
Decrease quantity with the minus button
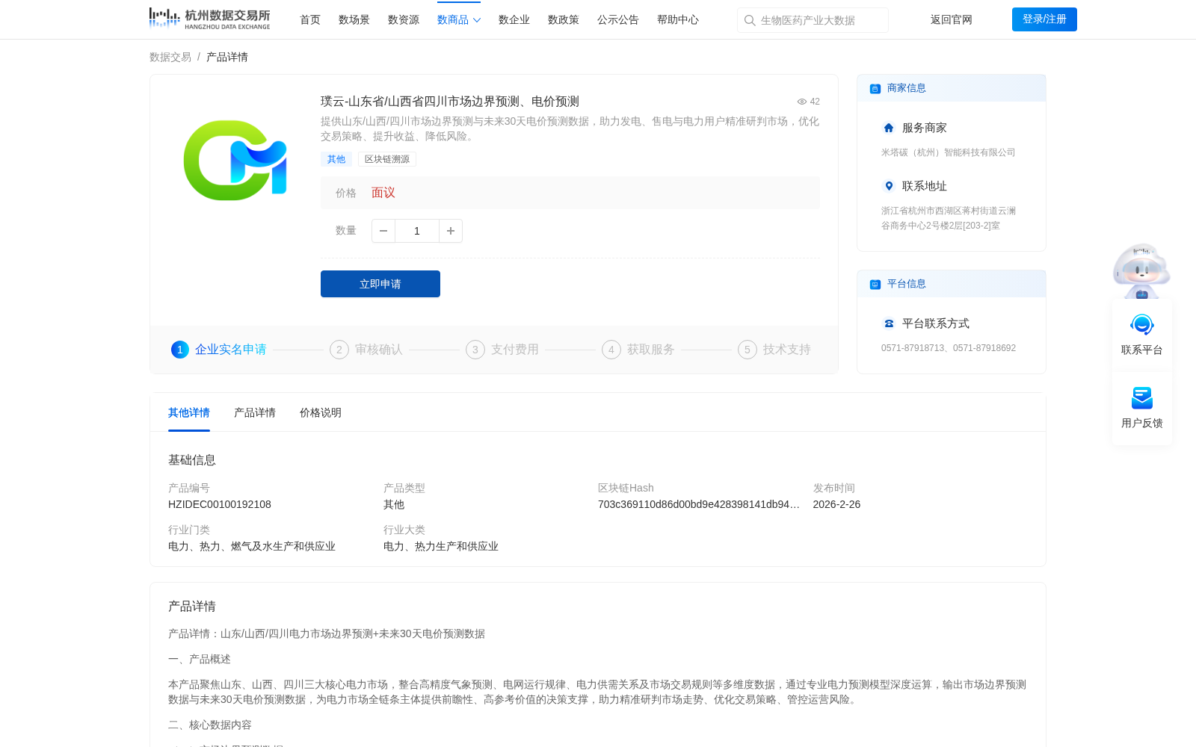383,231
